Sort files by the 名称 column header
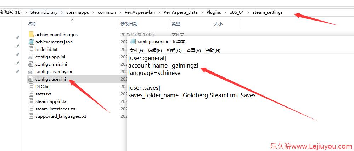This screenshot has height=151, width=354. coord(32,24)
